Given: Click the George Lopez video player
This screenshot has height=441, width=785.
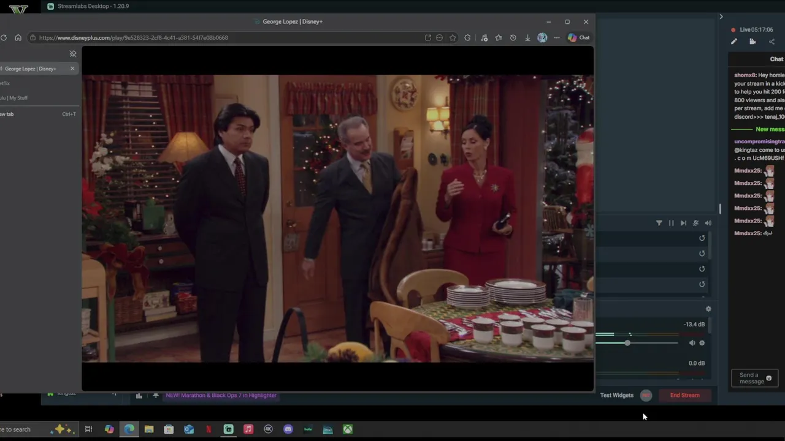Looking at the screenshot, I should coord(337,219).
